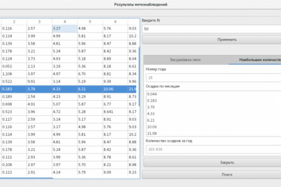This screenshot has height=187, width=281.
Task: Click table cell 6.61
Action: pyautogui.click(x=132, y=66)
